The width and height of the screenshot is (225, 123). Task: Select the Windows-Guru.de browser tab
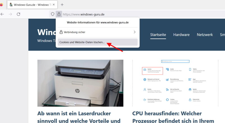click(32, 4)
